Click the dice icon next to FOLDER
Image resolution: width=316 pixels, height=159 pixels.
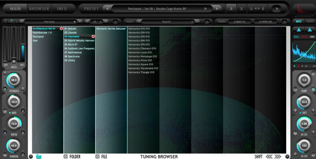pos(65,157)
